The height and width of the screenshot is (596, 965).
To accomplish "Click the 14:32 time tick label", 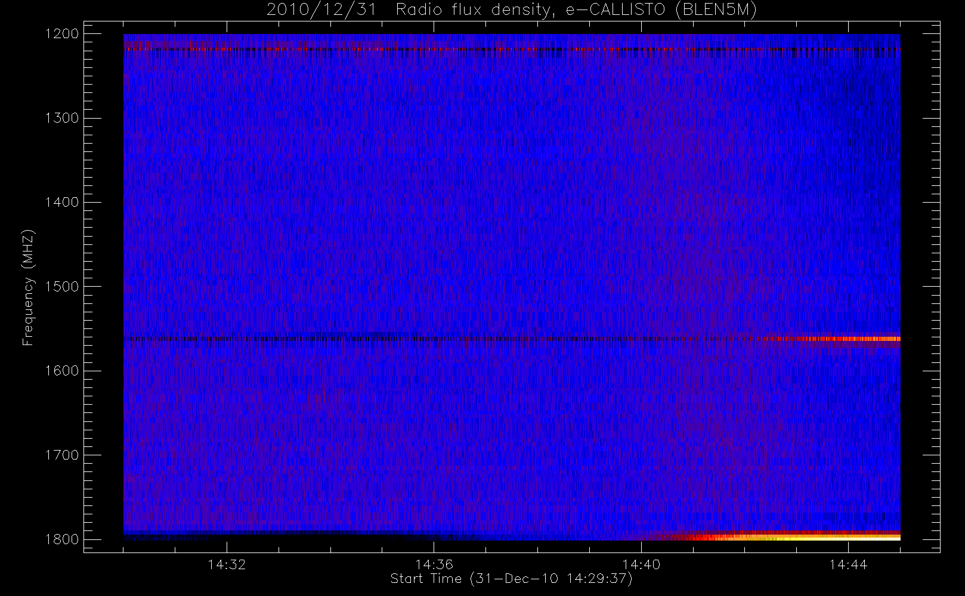I will click(x=227, y=564).
